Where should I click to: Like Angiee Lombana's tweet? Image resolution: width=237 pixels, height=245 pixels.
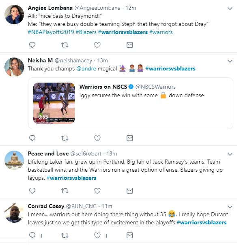click(x=97, y=45)
